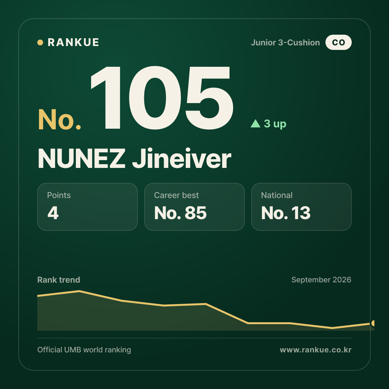Click the Official UMB world ranking text

(x=84, y=350)
